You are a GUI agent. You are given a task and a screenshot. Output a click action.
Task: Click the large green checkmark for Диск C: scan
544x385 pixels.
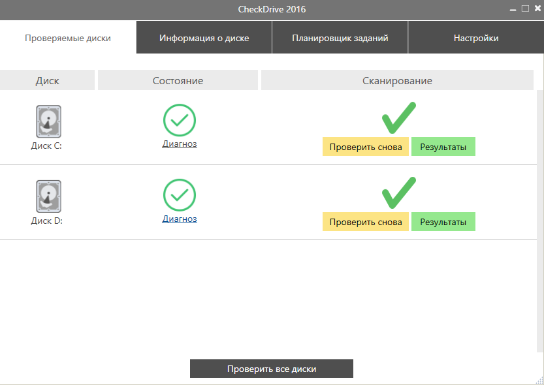pos(398,117)
